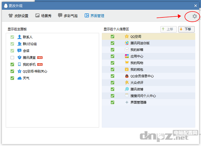Toggle the 我的钱包 checkbox
Screen dimensions: 201x146
click(113, 69)
